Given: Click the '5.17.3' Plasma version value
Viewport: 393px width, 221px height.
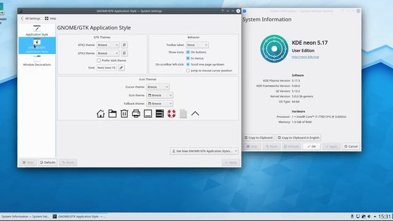Looking at the screenshot, I should 296,80.
